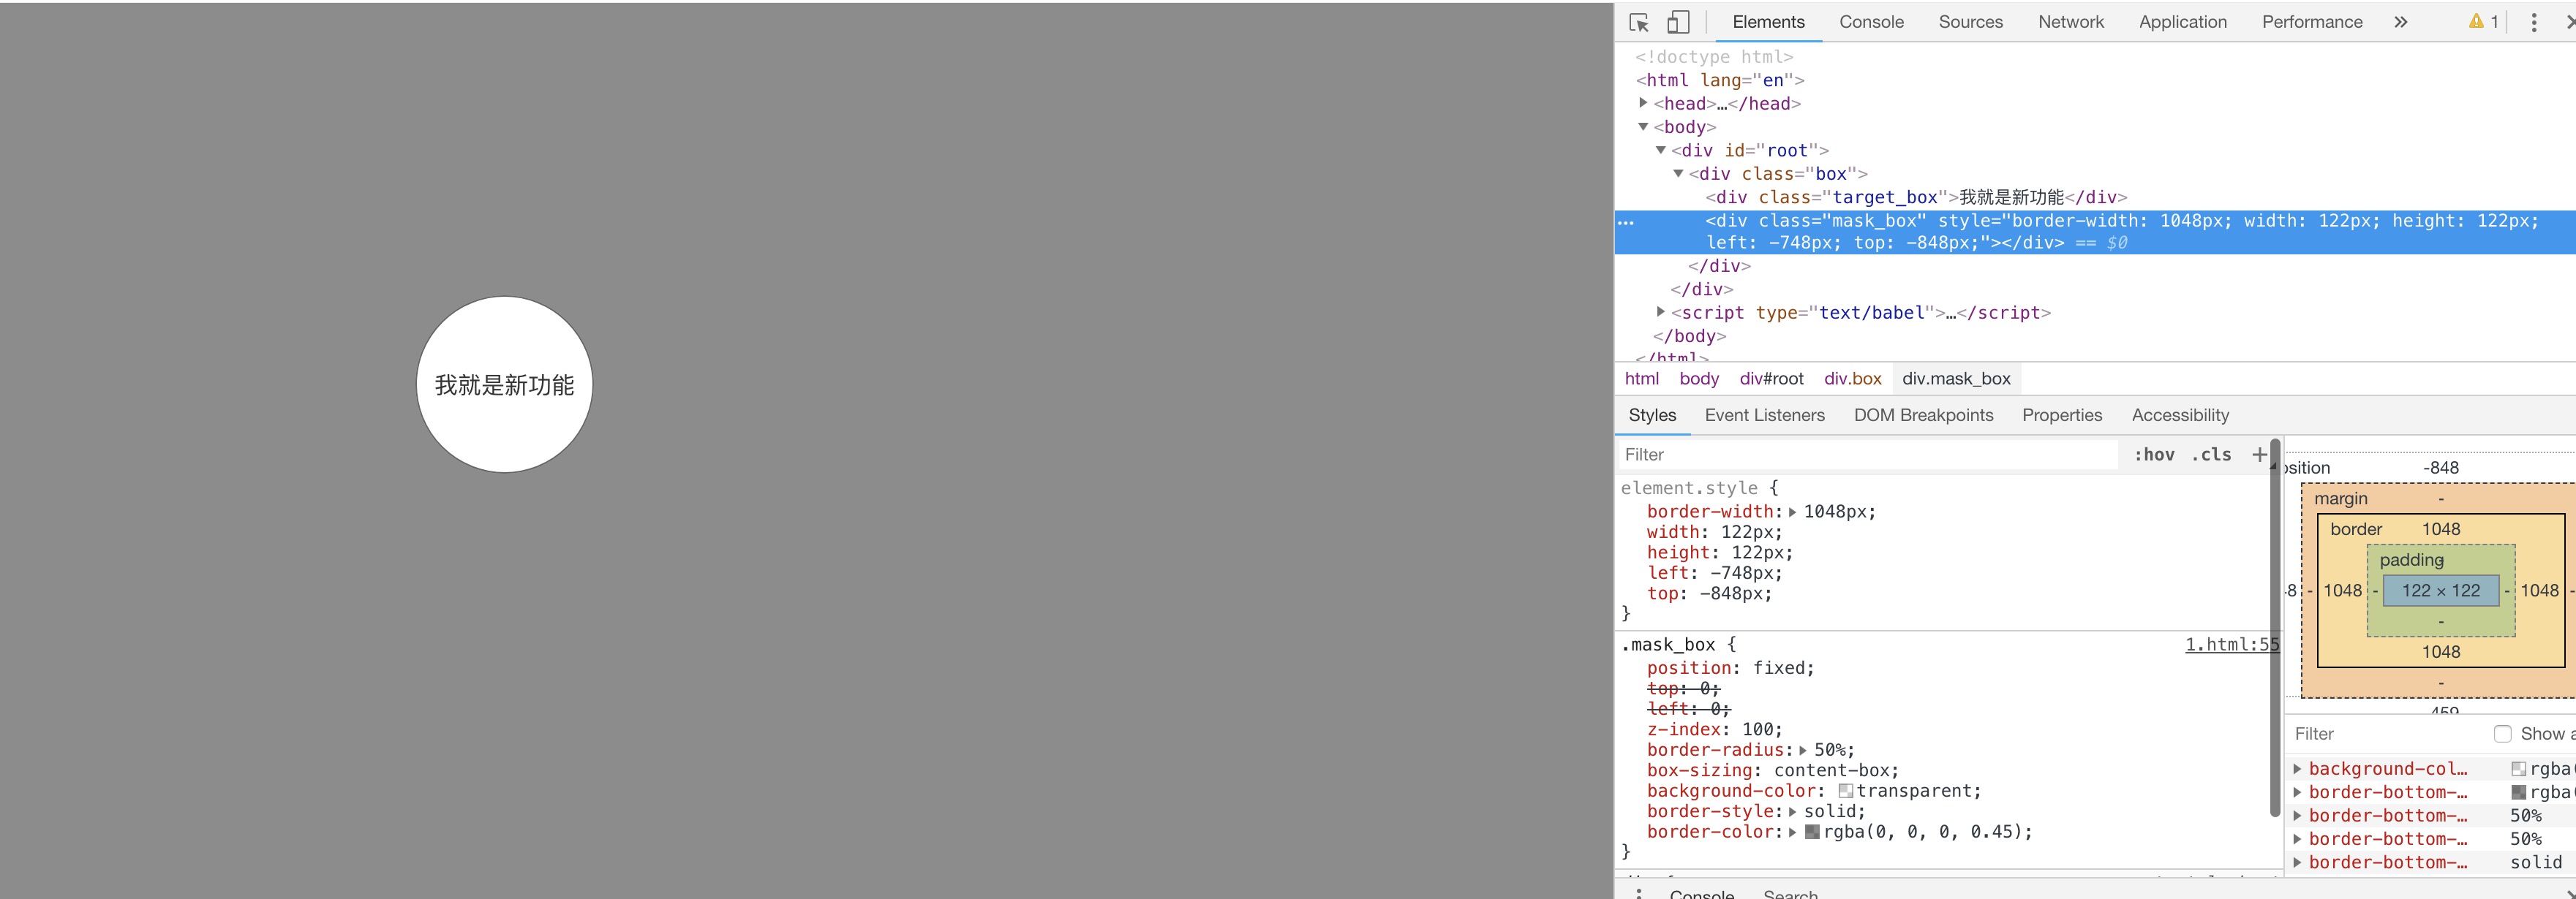Click the Styles filter input field

coord(1865,455)
